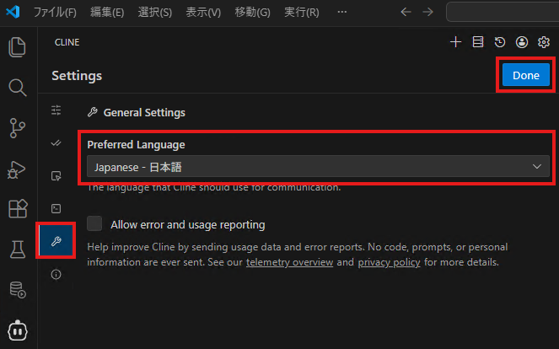Open the database view icon
This screenshot has width=559, height=349.
click(18, 289)
